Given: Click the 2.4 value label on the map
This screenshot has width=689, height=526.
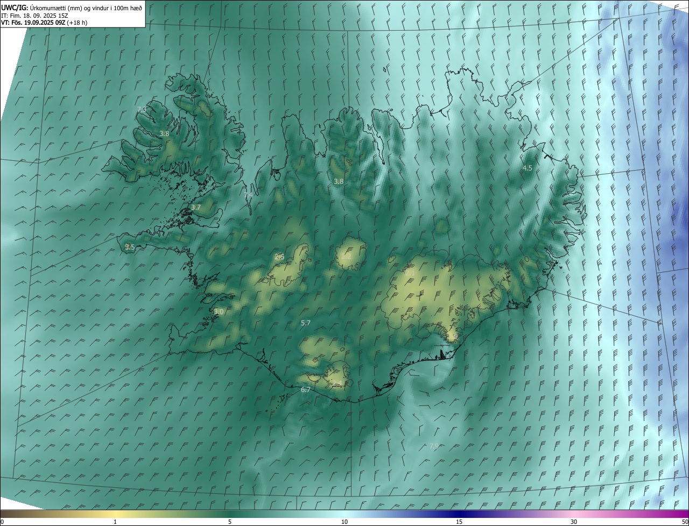Looking at the screenshot, I should [336, 382].
